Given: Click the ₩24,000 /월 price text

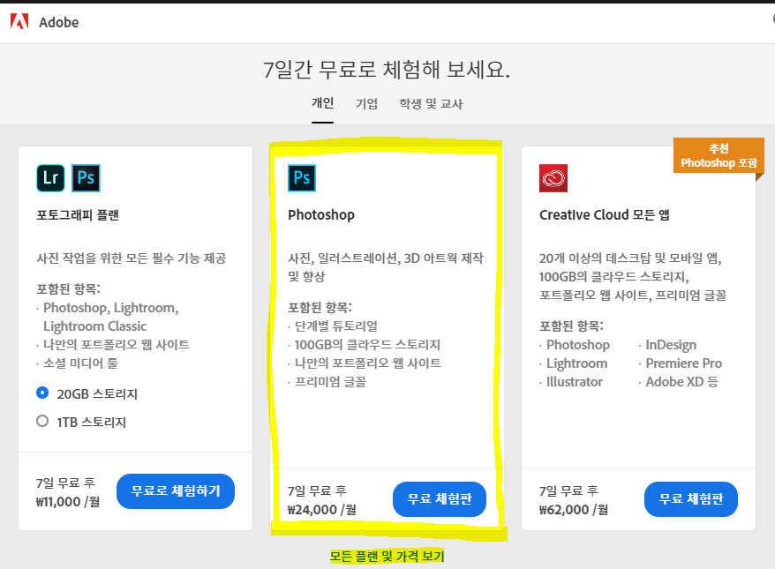Looking at the screenshot, I should coord(322,510).
